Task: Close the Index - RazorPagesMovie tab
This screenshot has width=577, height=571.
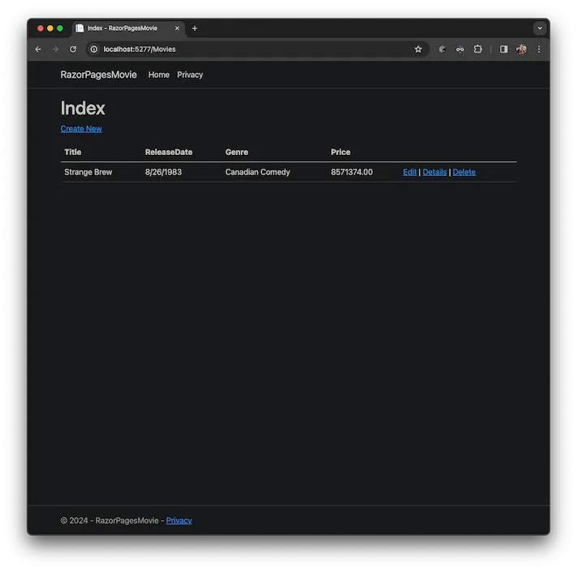Action: [x=177, y=28]
